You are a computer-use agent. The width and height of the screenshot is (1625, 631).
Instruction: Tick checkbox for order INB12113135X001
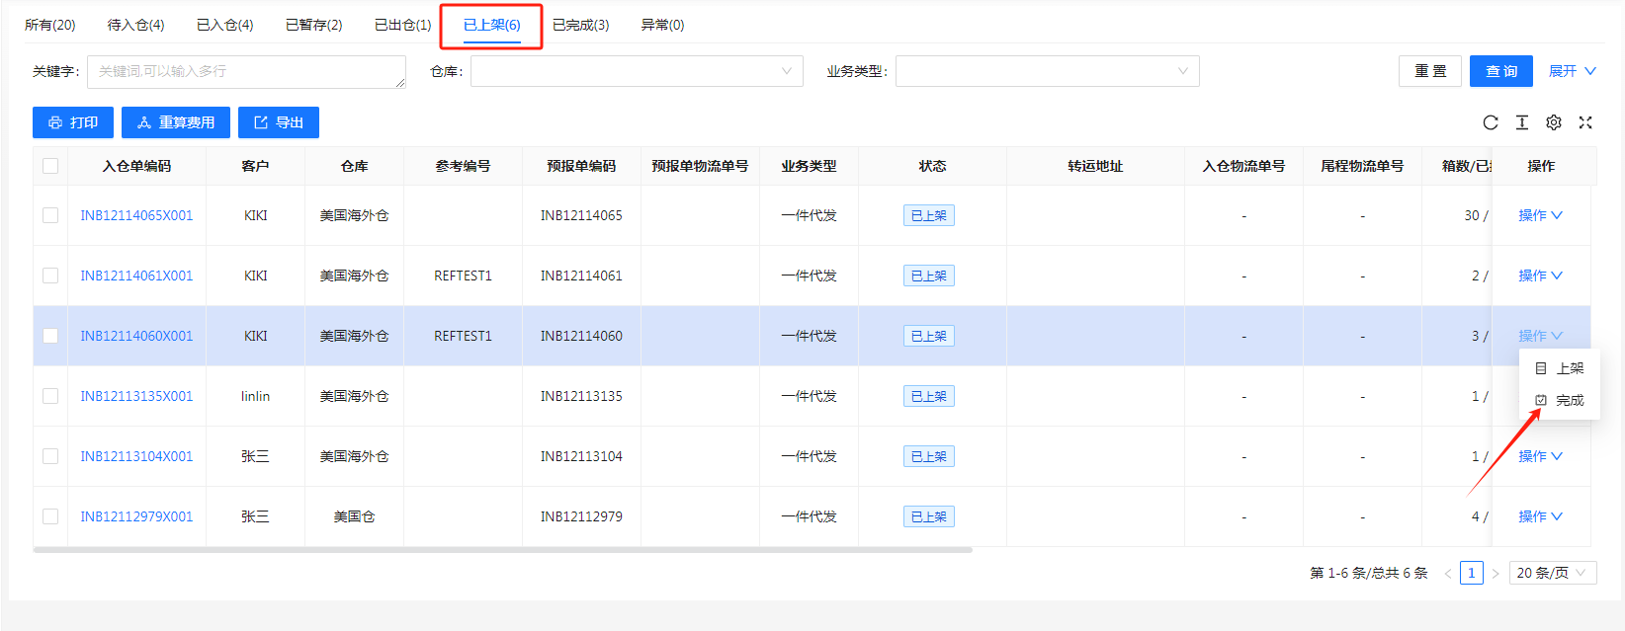click(x=50, y=396)
